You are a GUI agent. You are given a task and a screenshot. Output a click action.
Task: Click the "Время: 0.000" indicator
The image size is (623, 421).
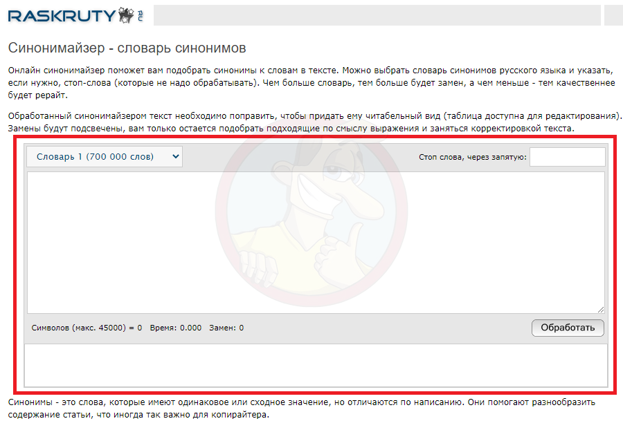(176, 328)
